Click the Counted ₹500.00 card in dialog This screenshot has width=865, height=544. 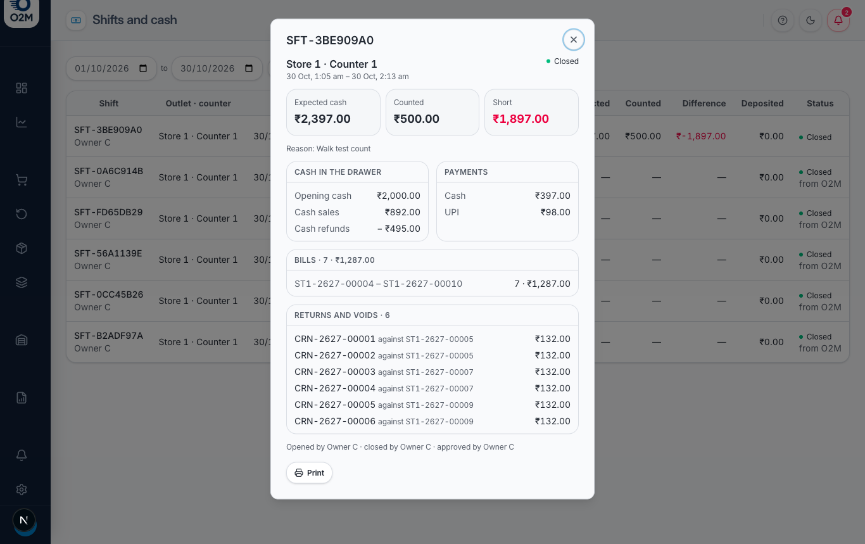click(432, 112)
